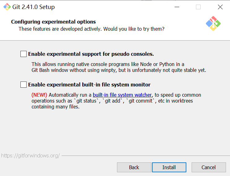Image resolution: width=230 pixels, height=176 pixels.
Task: Enable experimental pseudo consoles checkbox
Action: [24, 54]
